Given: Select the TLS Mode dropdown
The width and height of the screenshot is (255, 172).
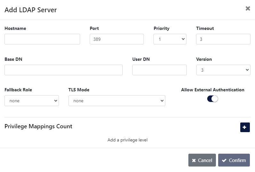Looking at the screenshot, I should pyautogui.click(x=117, y=101).
